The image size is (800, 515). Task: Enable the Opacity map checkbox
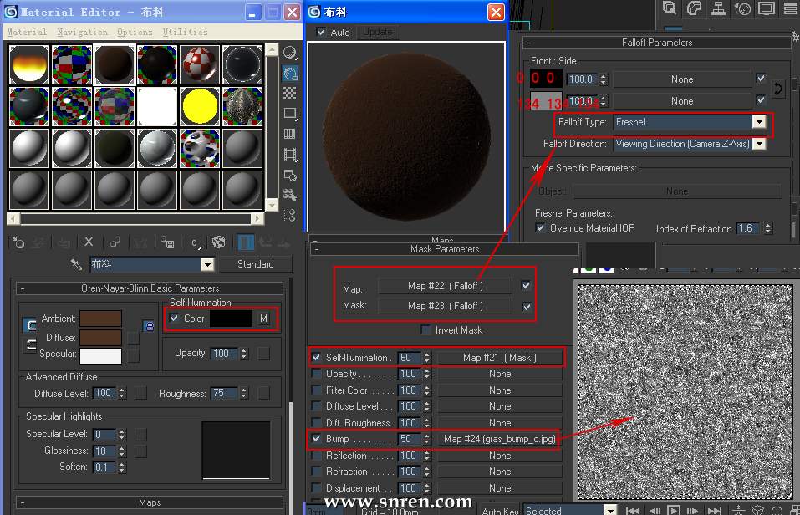[316, 374]
